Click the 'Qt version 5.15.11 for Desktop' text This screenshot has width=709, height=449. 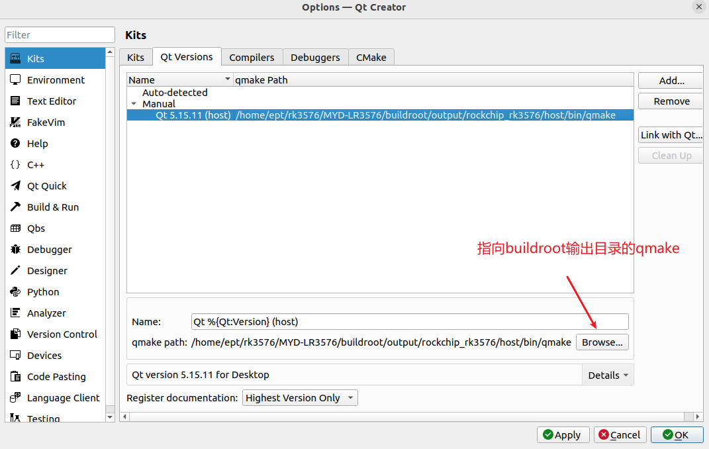(201, 375)
